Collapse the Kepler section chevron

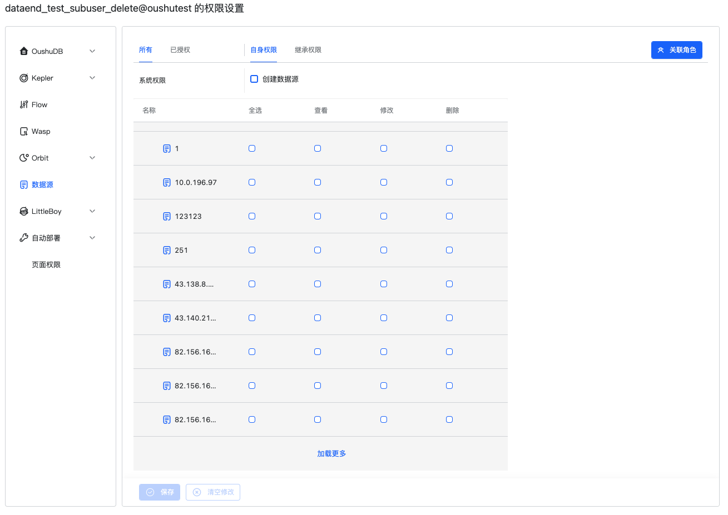pos(92,77)
